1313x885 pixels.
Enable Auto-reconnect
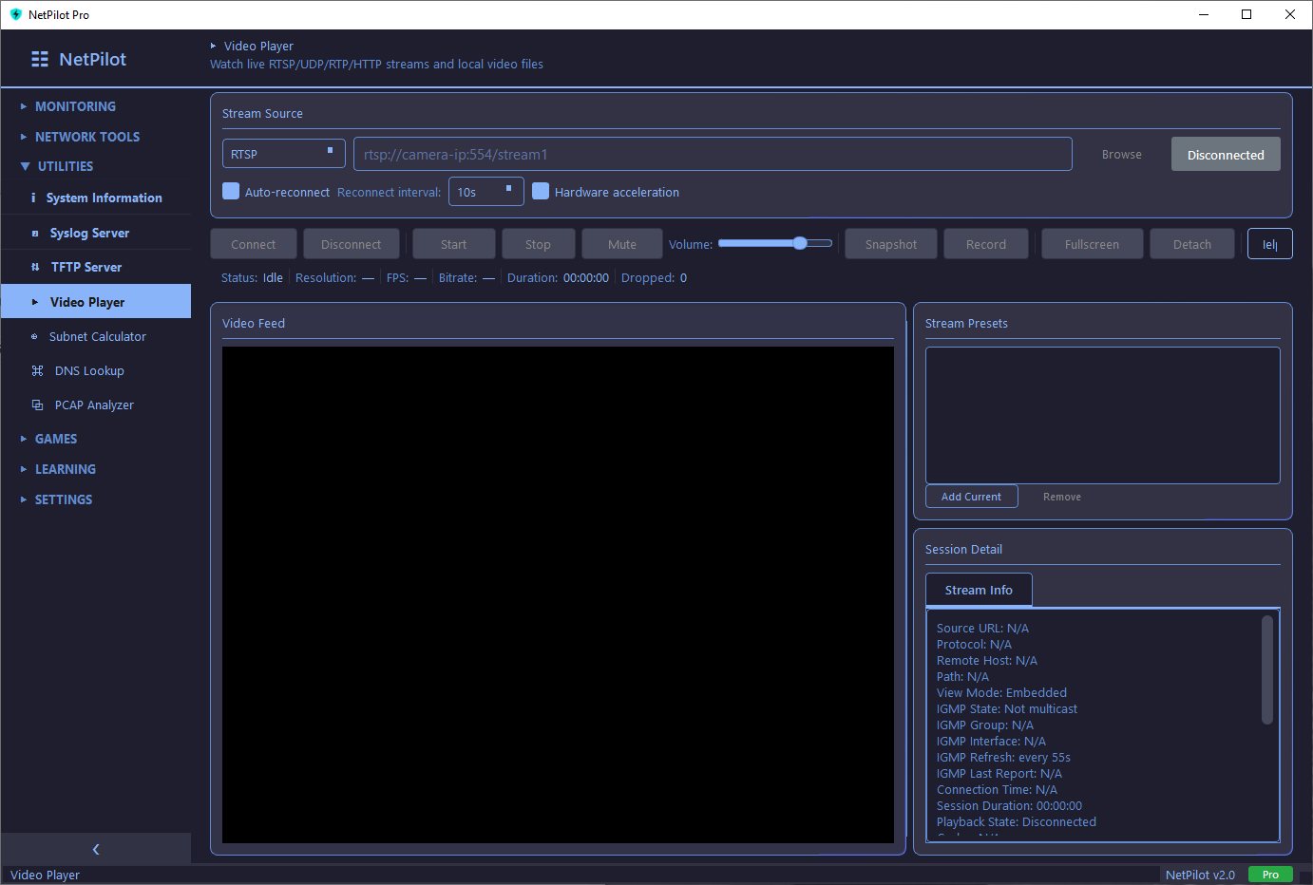pos(230,191)
